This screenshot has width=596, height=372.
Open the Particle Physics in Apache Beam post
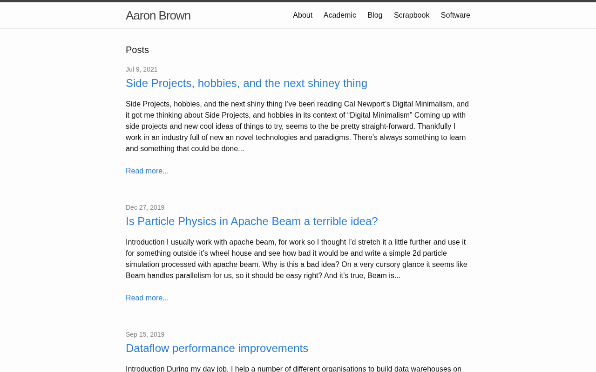click(x=251, y=221)
